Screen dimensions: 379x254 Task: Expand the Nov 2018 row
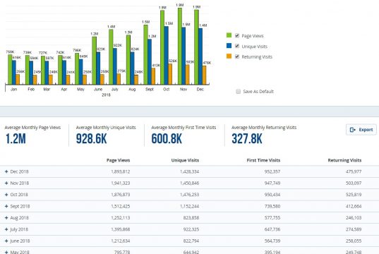(6, 183)
